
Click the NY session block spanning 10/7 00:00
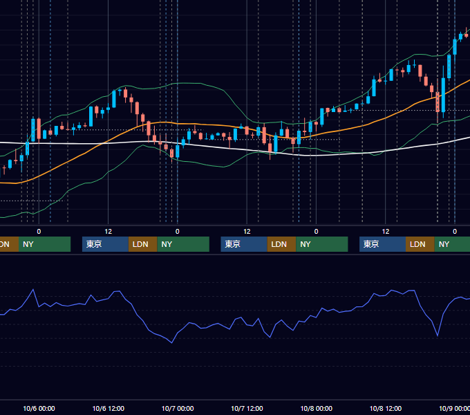click(183, 244)
